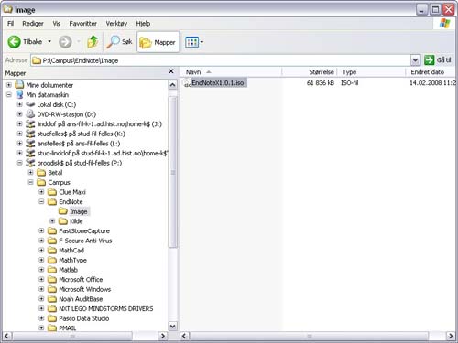Click the FastStoneCapture folder icon
Viewport: 458px width, 343px height.
point(52,230)
